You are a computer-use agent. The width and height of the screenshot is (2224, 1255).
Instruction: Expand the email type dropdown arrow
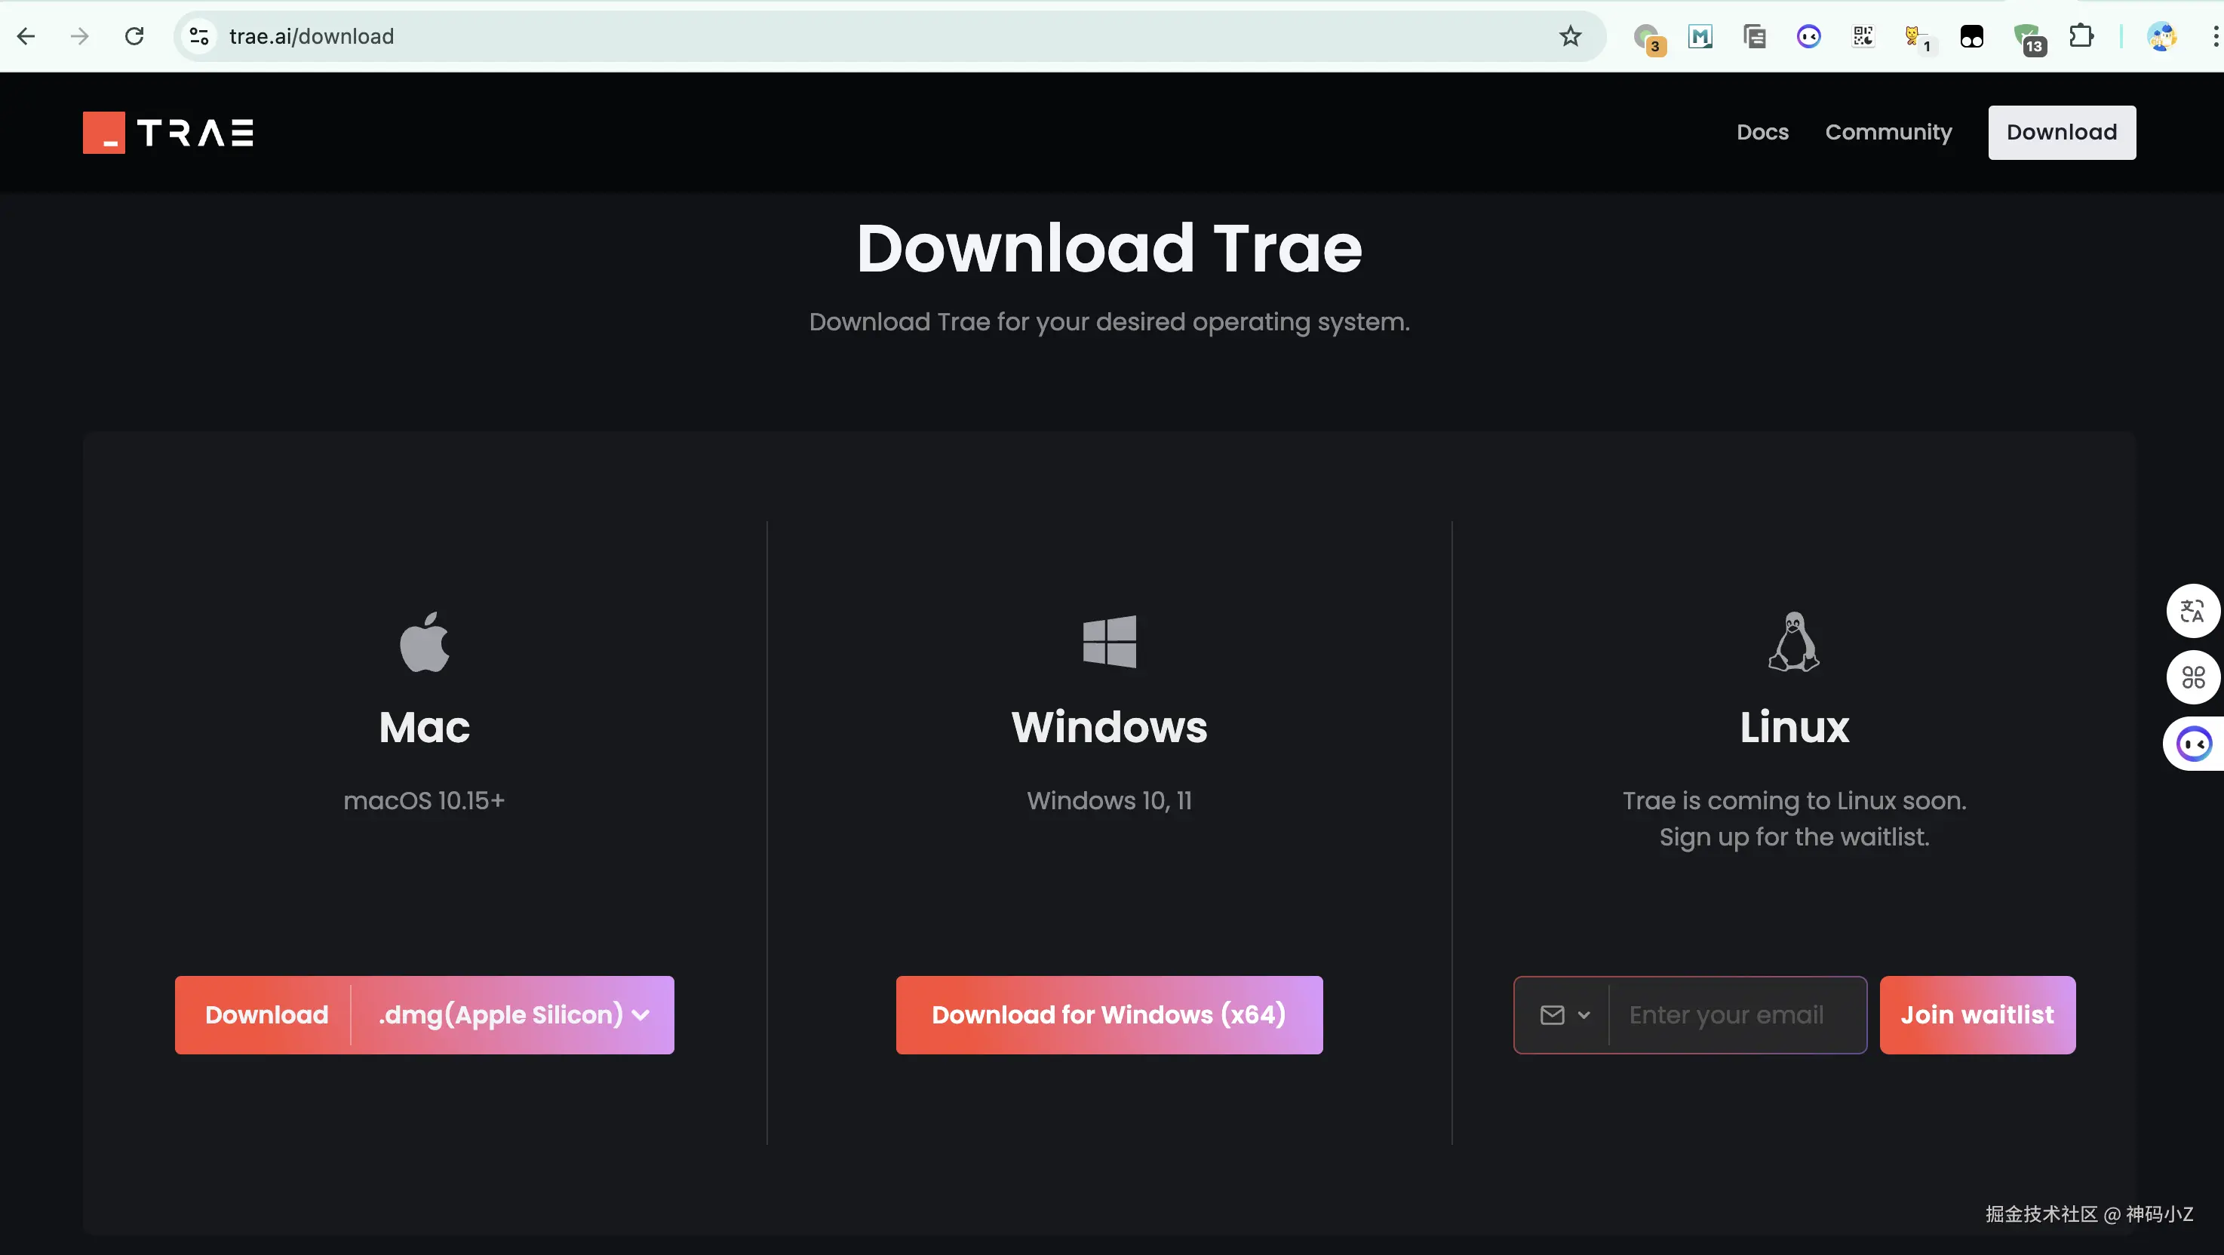(1583, 1015)
